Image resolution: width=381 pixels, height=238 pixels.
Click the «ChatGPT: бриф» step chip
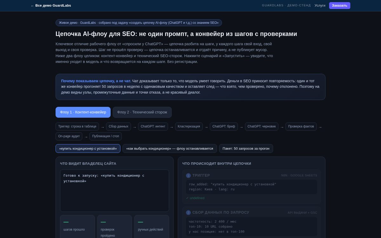224,127
